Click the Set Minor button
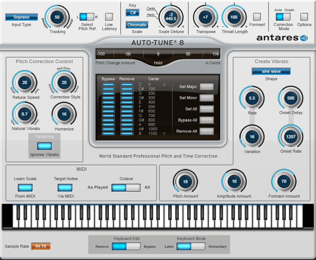316x260 pixels. tap(207, 98)
